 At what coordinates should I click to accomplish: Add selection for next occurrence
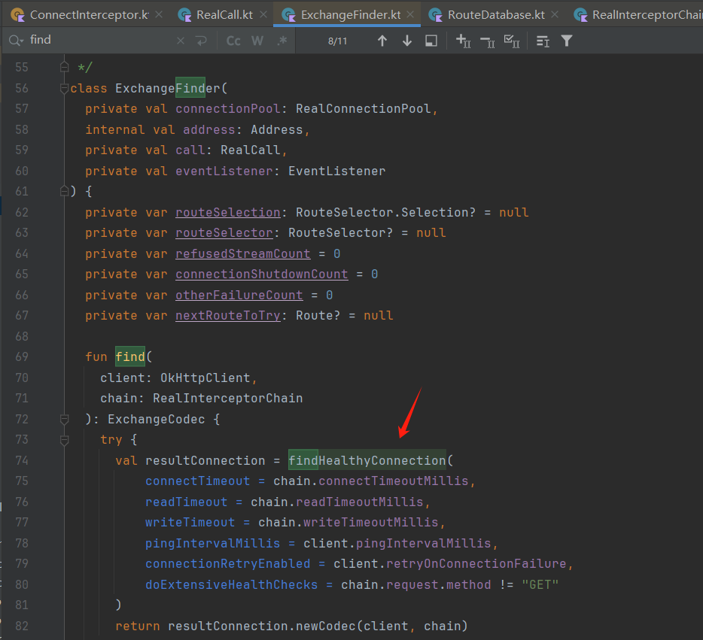coord(463,41)
